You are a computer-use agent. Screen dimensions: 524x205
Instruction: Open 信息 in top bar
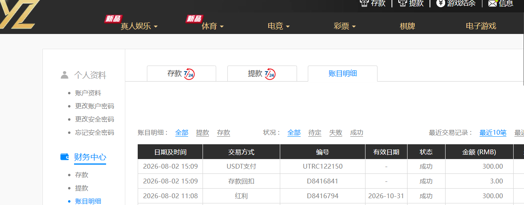tap(506, 3)
